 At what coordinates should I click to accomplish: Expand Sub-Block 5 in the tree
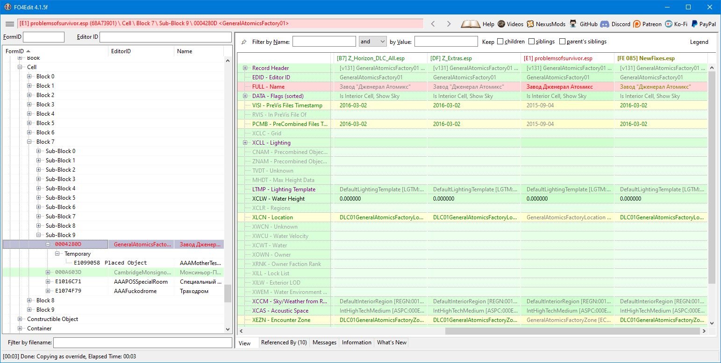[39, 198]
